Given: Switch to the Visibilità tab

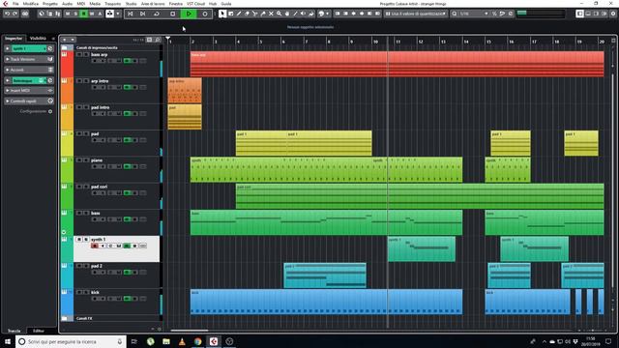Looking at the screenshot, I should [39, 39].
